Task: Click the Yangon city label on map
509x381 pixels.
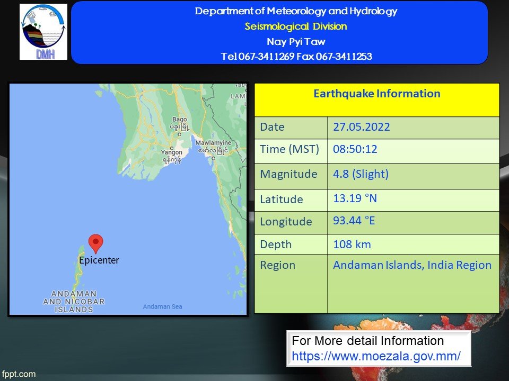Action: [x=172, y=156]
